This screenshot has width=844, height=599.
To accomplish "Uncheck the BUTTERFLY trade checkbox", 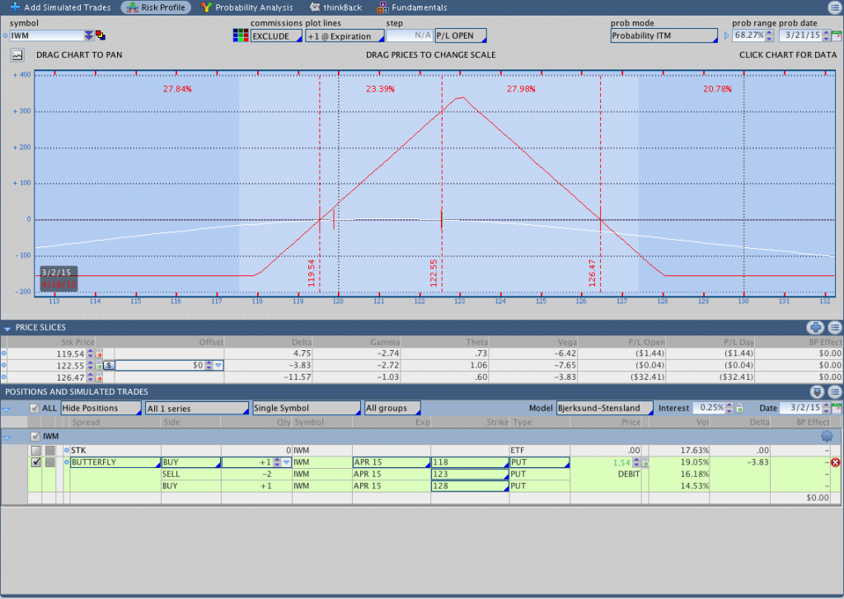I will (x=35, y=462).
